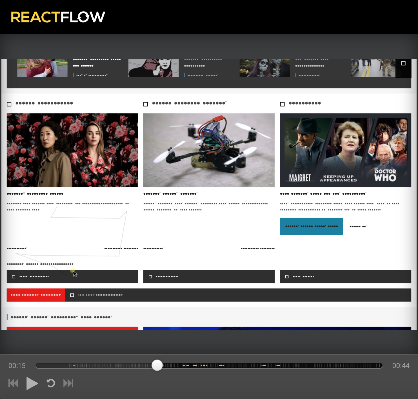Image resolution: width=418 pixels, height=399 pixels.
Task: Click the square icon in the bar under the drone card
Action: pos(150,277)
